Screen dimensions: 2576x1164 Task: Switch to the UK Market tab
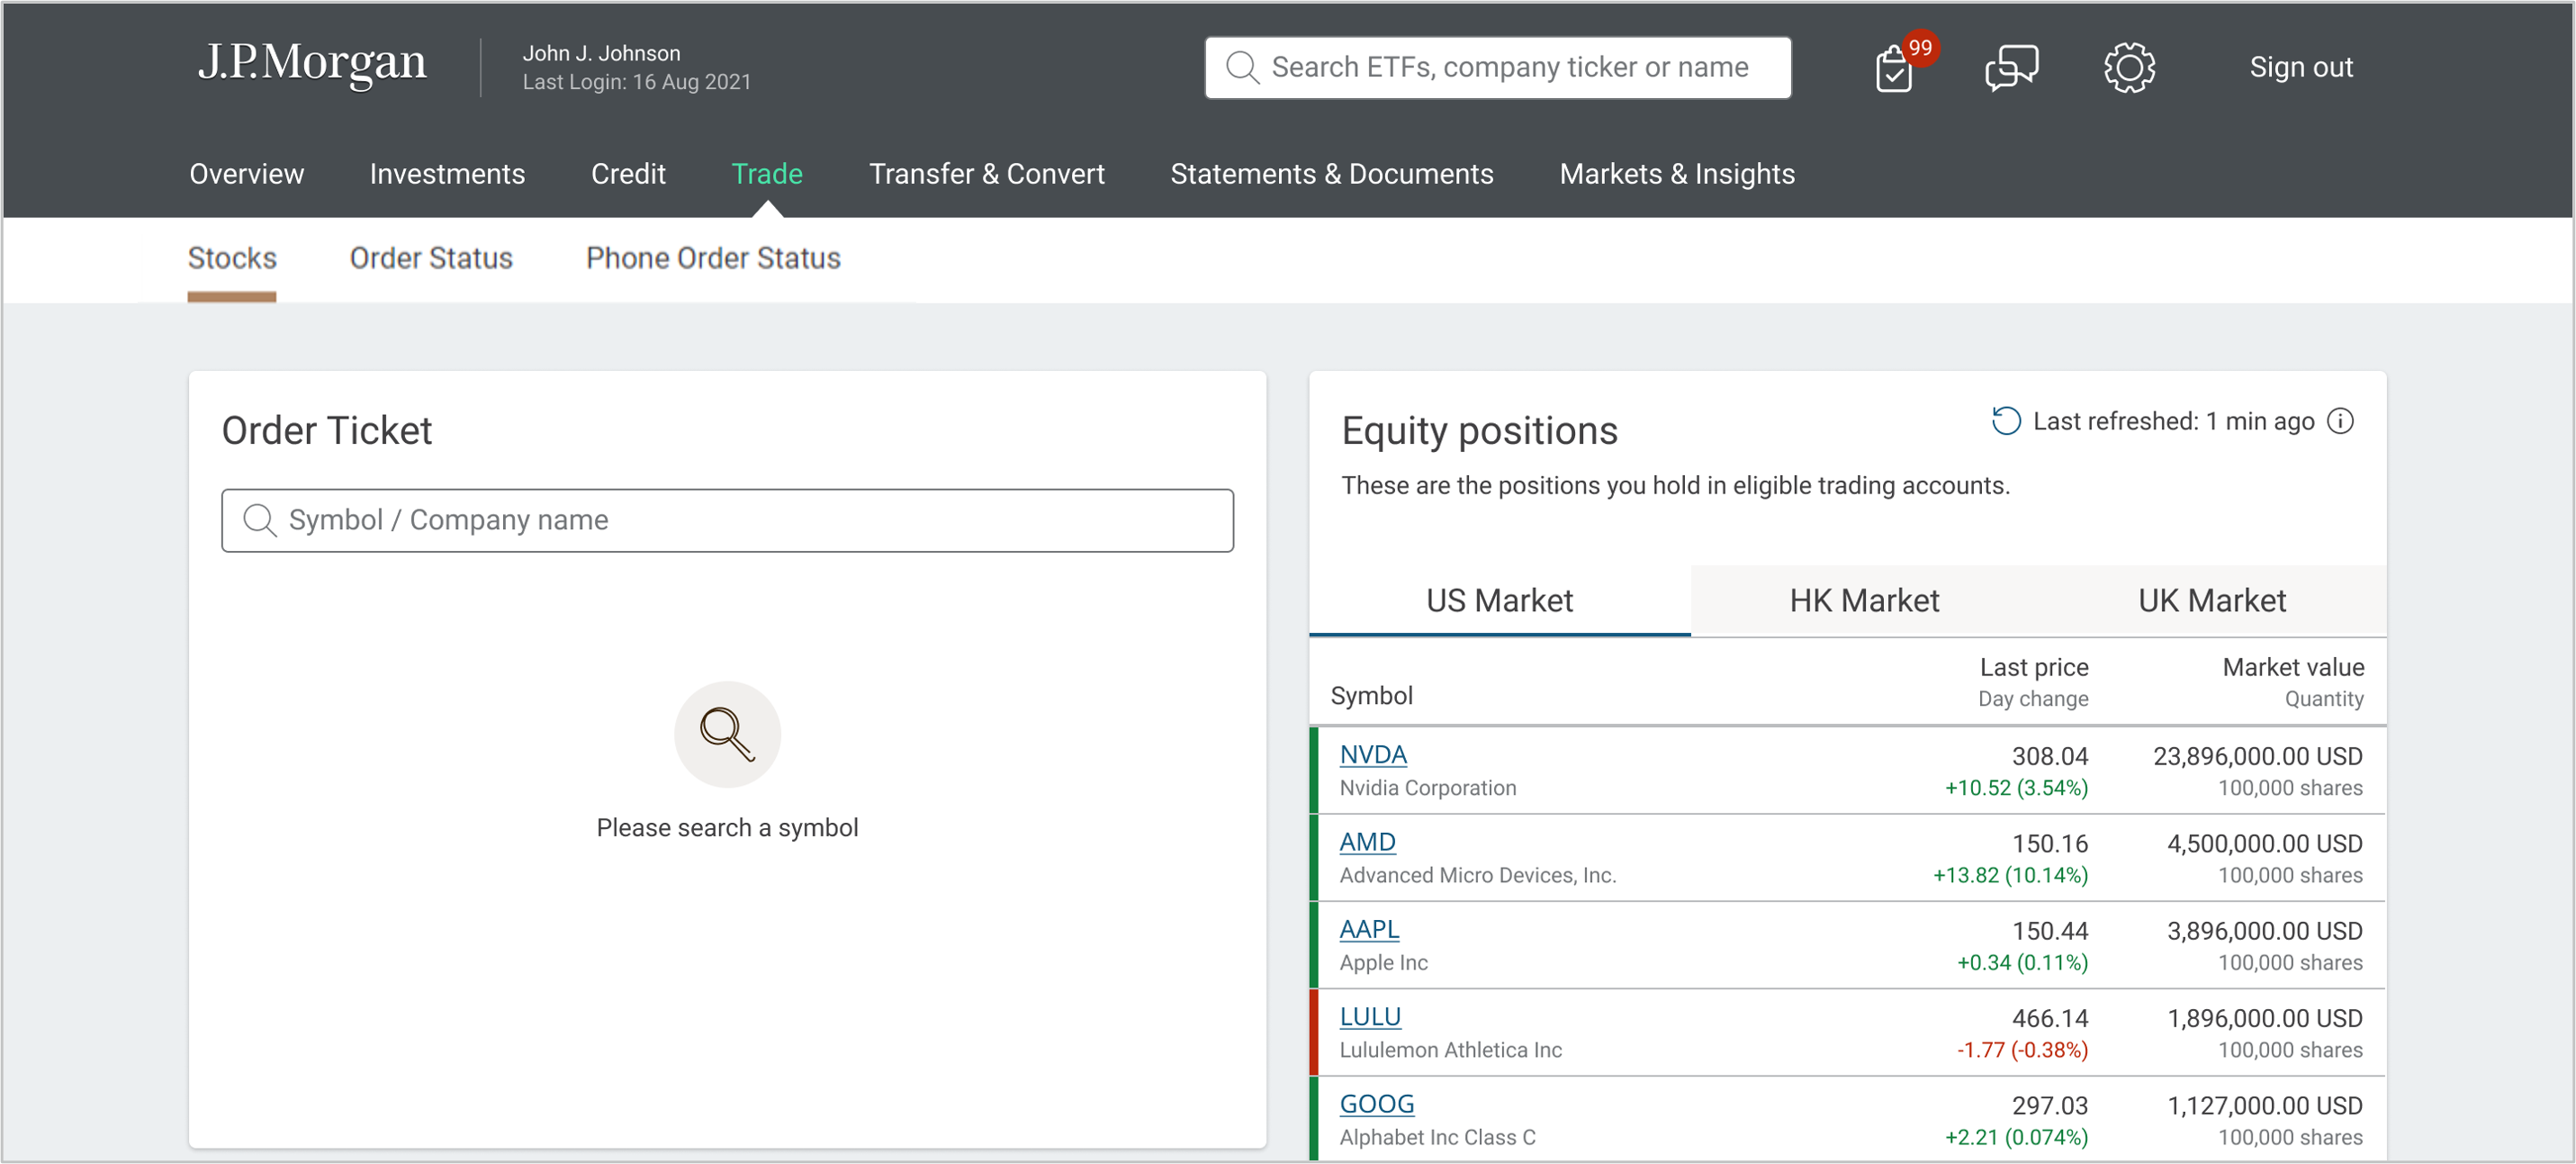pos(2212,600)
